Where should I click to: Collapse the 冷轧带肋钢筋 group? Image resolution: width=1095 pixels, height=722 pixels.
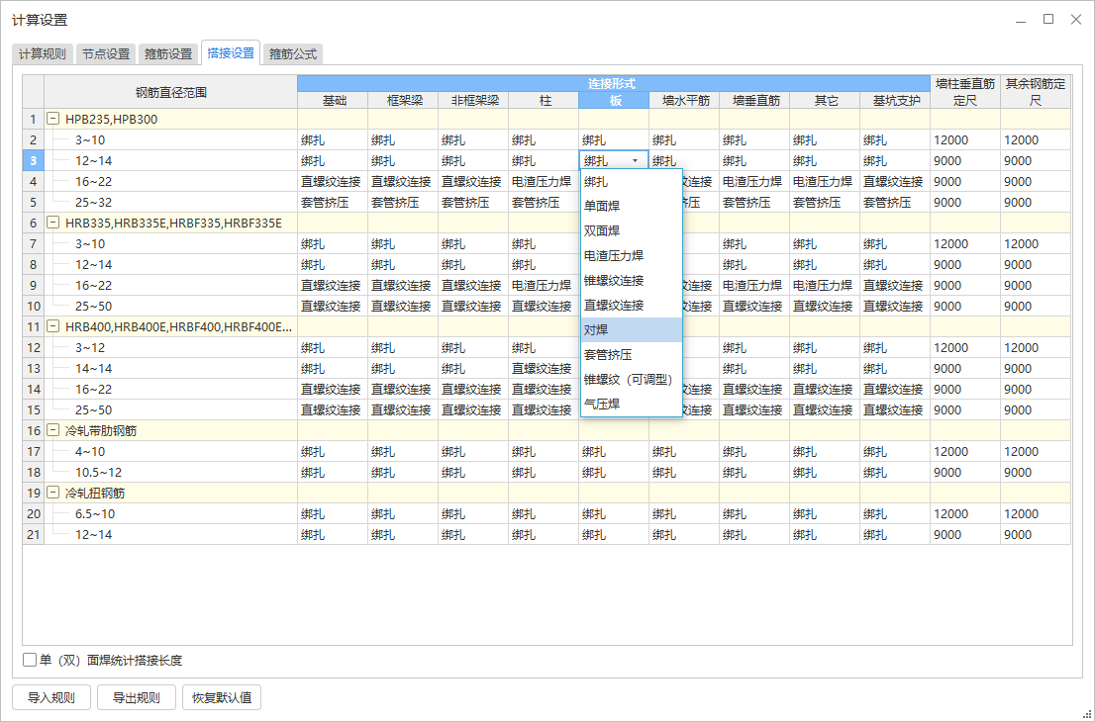54,430
